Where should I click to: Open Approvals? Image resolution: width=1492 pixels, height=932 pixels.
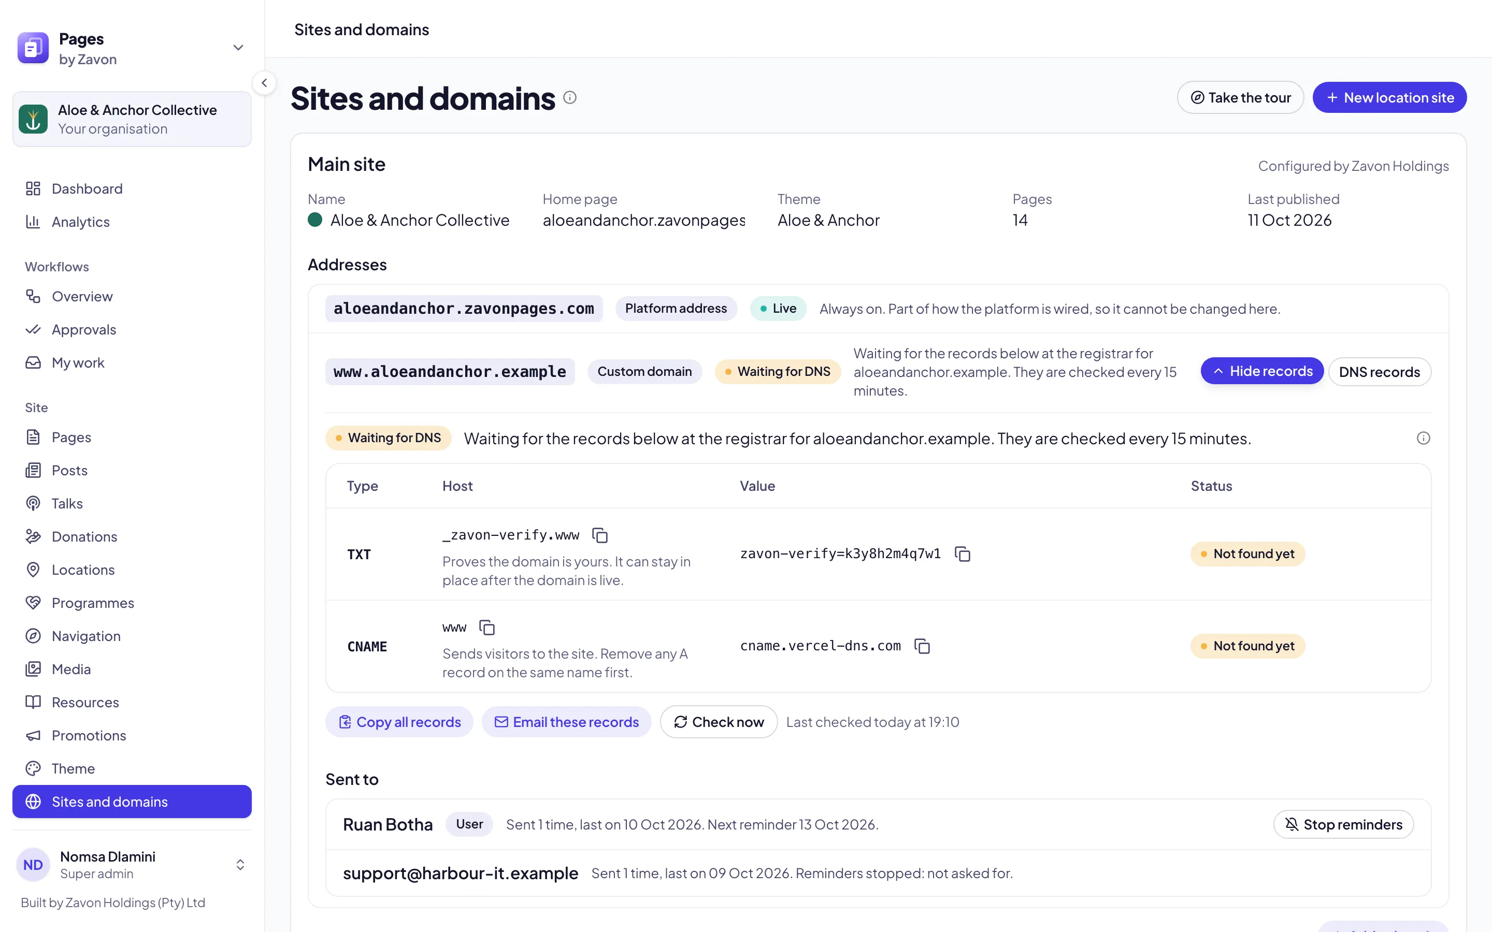(x=132, y=330)
